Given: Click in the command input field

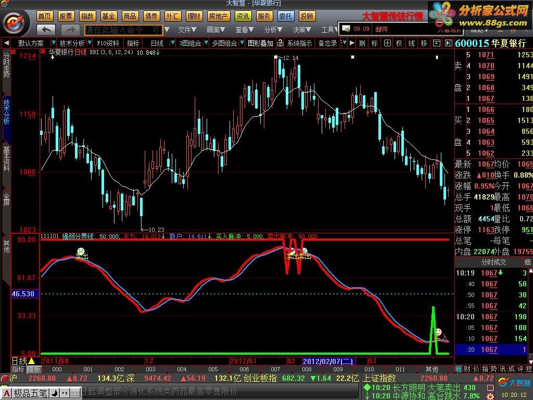Looking at the screenshot, I should coord(123,30).
